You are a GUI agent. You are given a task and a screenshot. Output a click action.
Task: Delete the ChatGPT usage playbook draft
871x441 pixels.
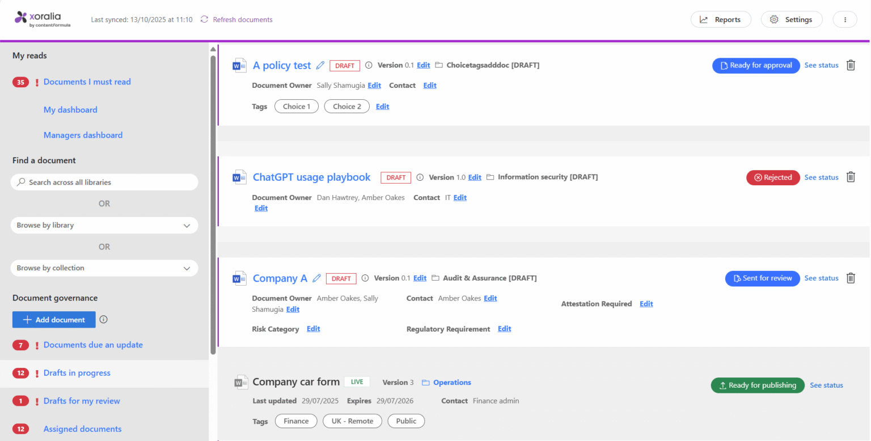[x=851, y=177]
